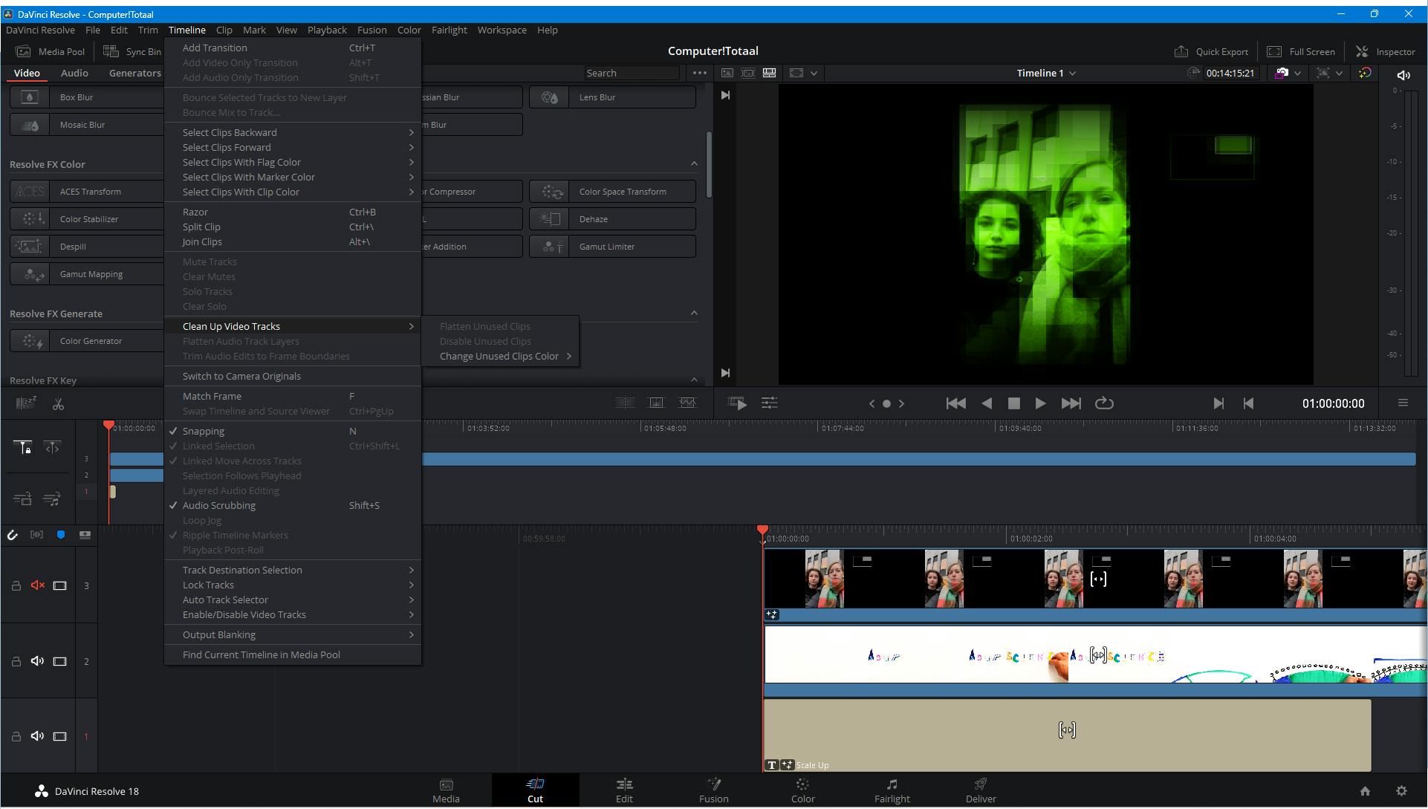
Task: Click the Razor scissors icon
Action: [x=58, y=403]
